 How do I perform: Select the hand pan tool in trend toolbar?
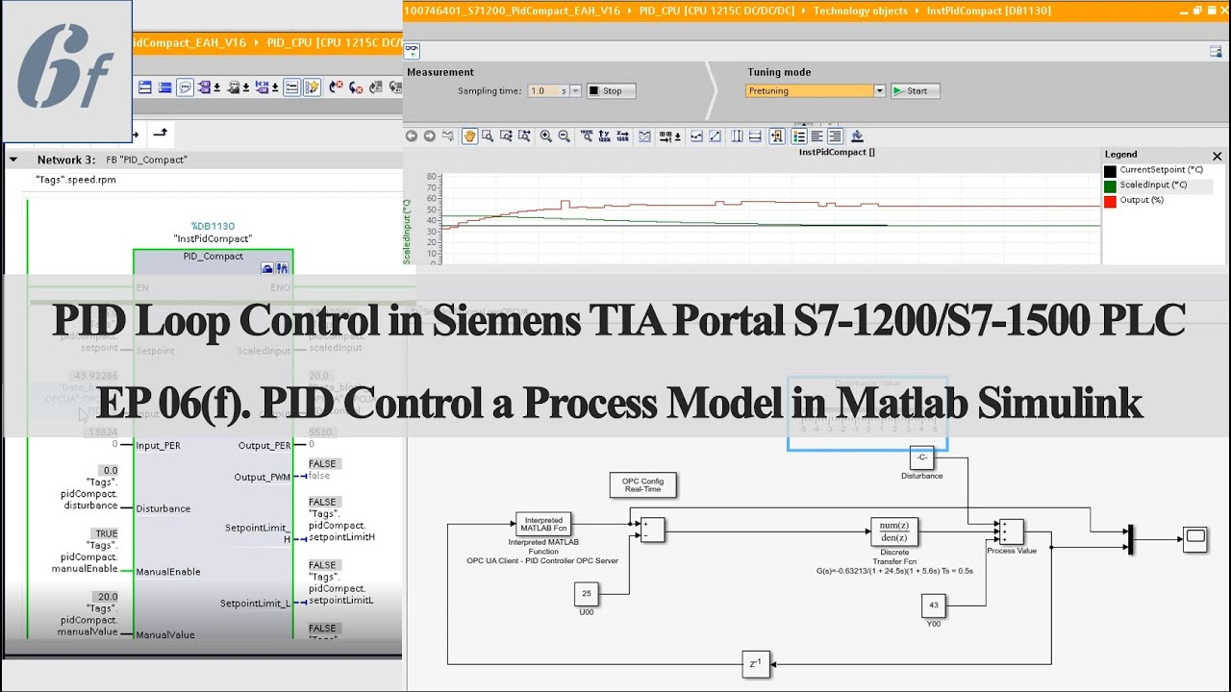click(470, 136)
